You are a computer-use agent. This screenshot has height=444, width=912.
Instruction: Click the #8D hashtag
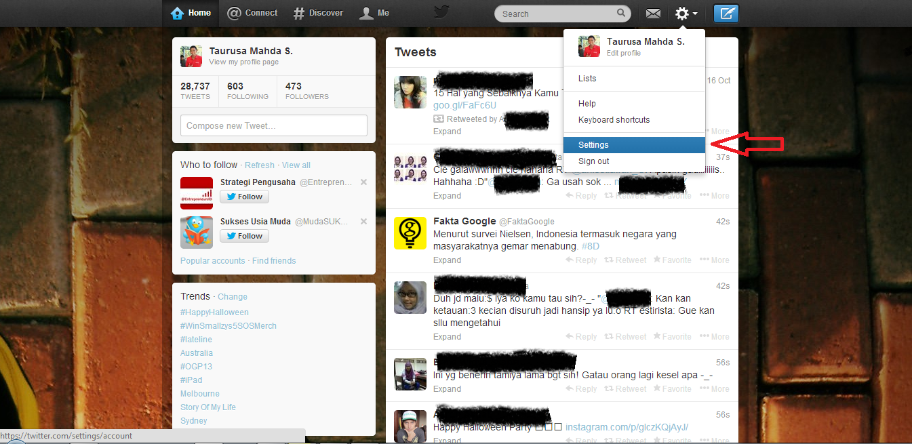click(x=591, y=247)
